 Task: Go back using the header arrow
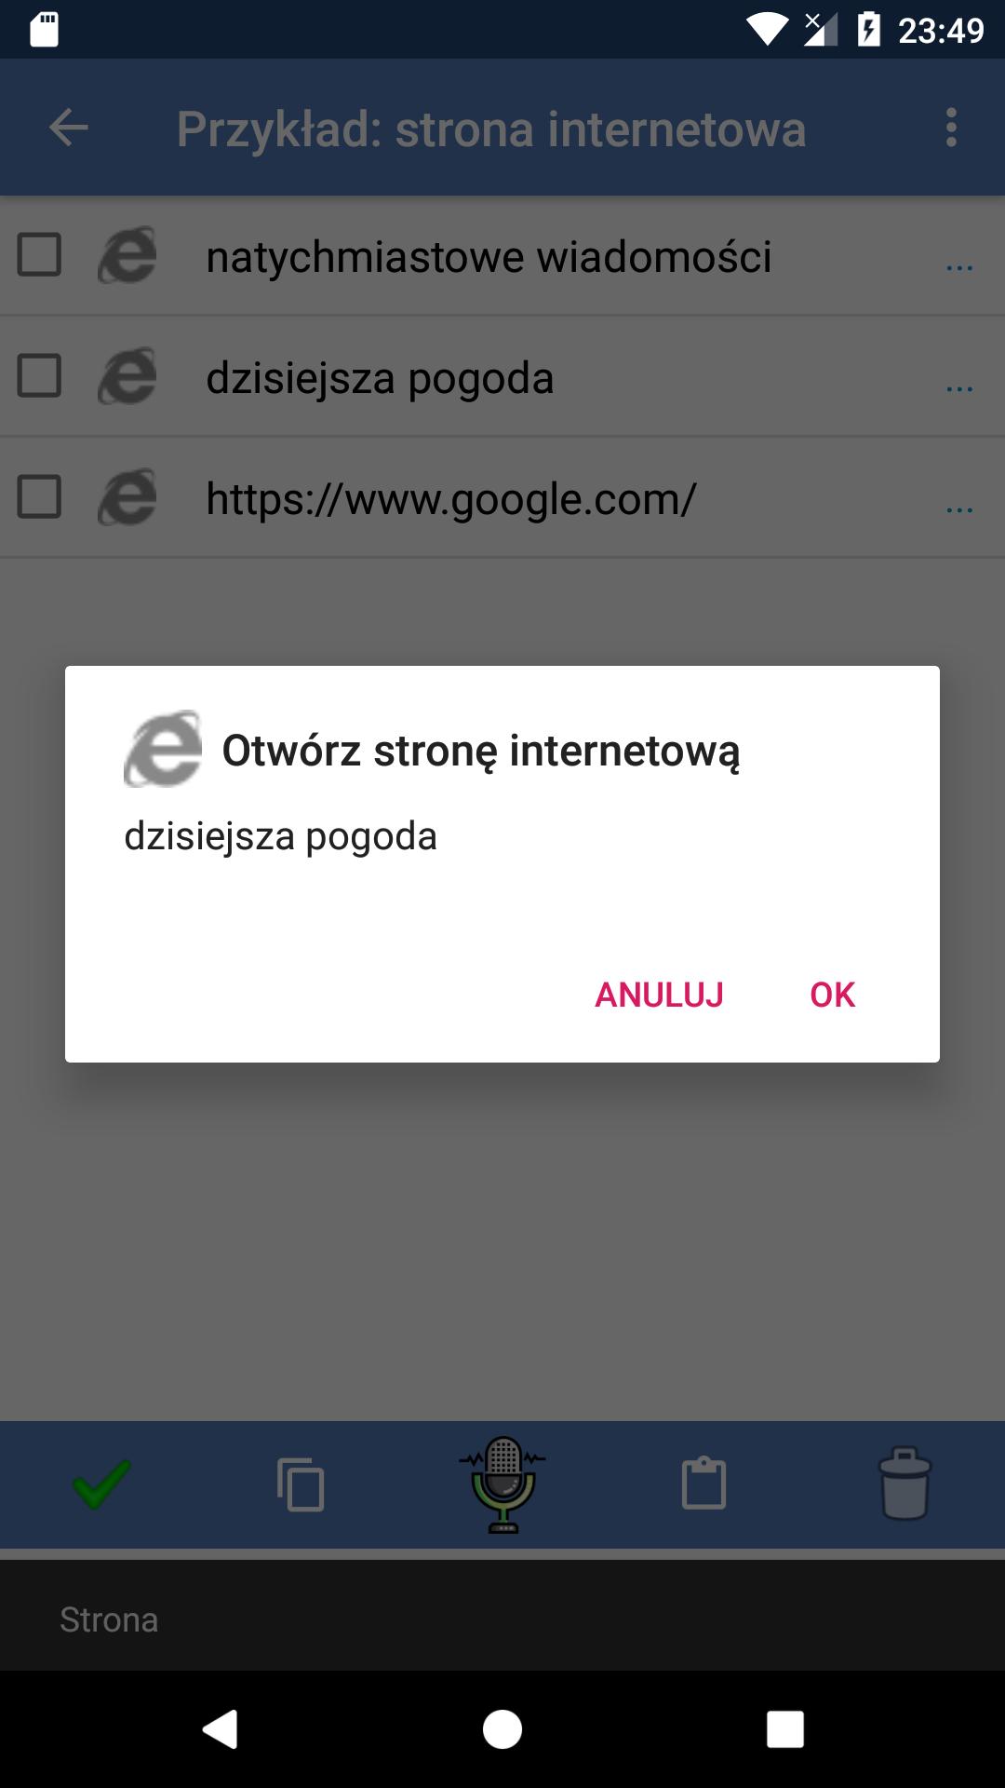[x=69, y=128]
